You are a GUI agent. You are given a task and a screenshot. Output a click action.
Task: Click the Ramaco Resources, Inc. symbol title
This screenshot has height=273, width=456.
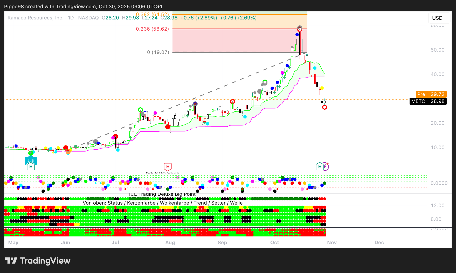[36, 18]
